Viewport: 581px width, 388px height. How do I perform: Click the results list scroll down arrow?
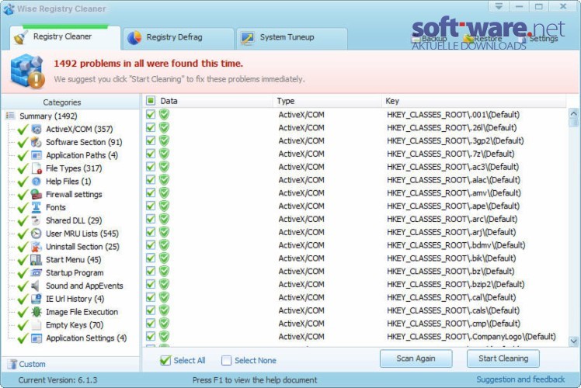[573, 341]
